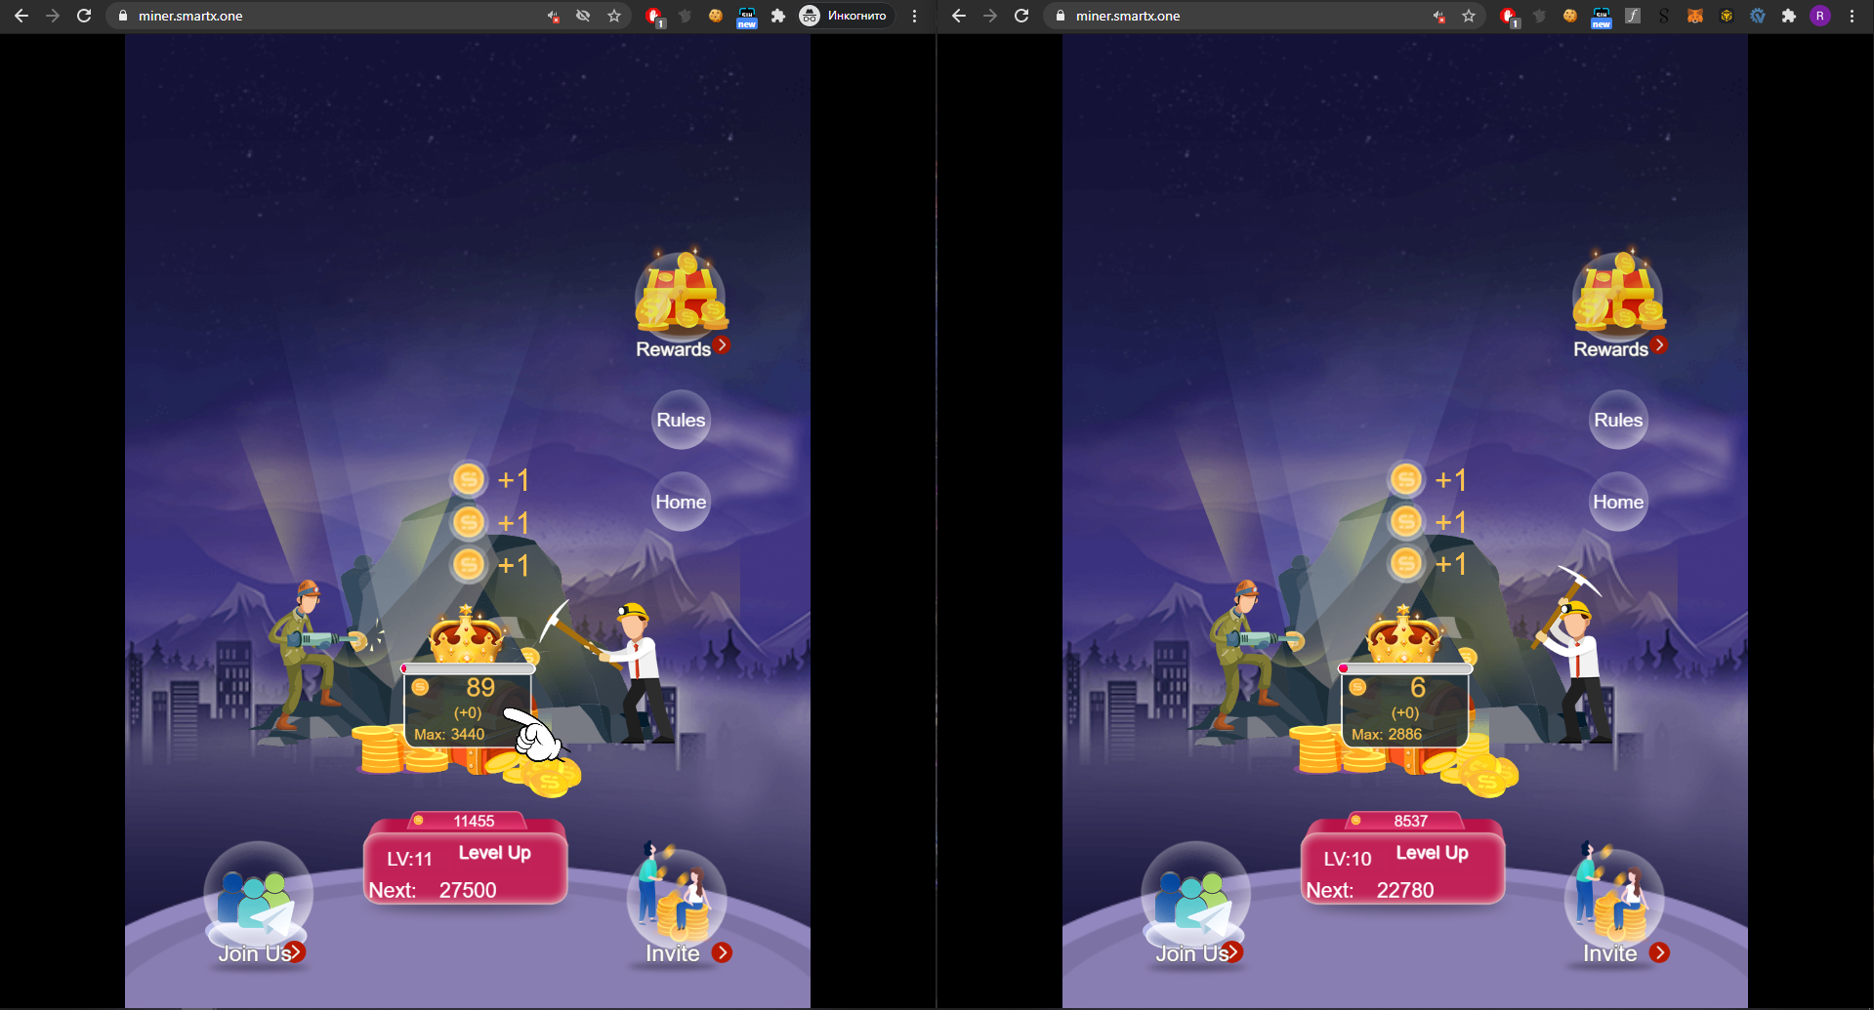Click the 'Max: 2886' capacity text
Viewport: 1874px width, 1010px height.
click(1387, 734)
